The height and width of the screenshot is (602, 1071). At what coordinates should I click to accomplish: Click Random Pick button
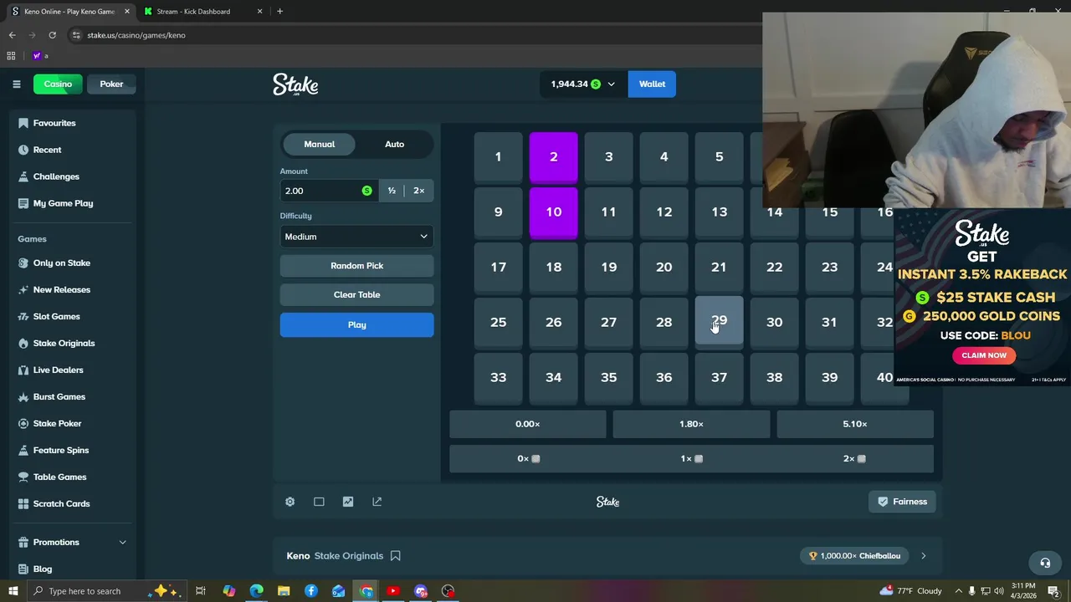click(356, 266)
